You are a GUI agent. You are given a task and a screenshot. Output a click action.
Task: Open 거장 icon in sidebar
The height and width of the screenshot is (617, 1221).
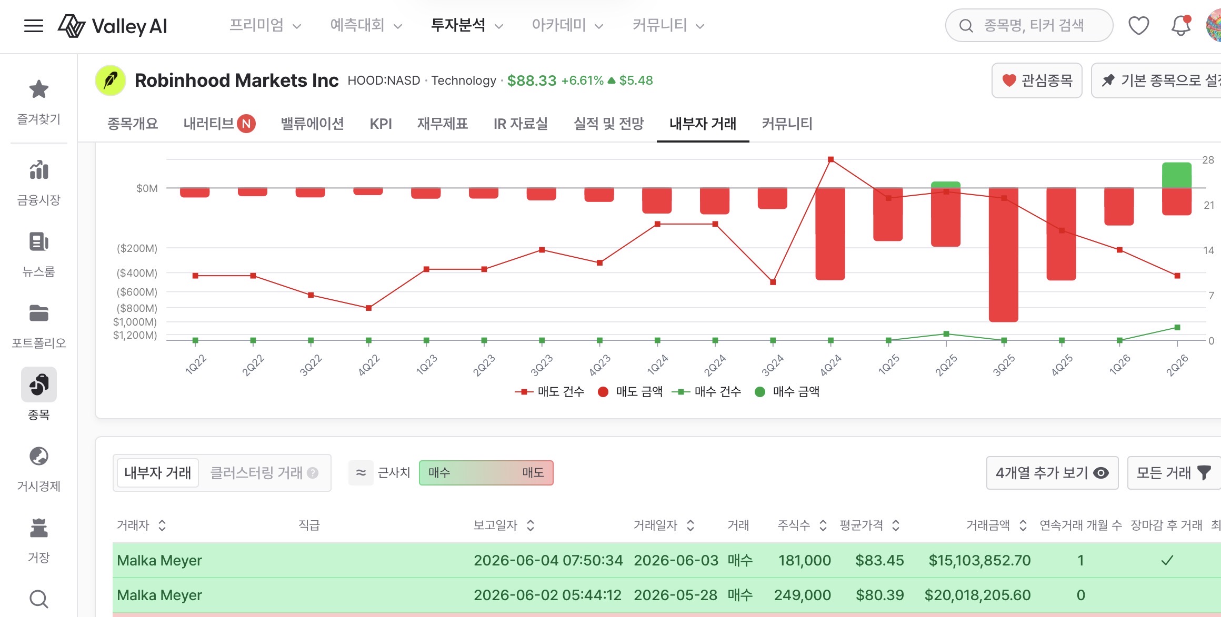(38, 528)
